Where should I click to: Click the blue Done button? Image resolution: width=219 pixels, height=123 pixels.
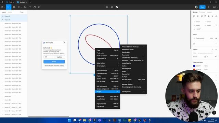pyautogui.click(x=54, y=61)
